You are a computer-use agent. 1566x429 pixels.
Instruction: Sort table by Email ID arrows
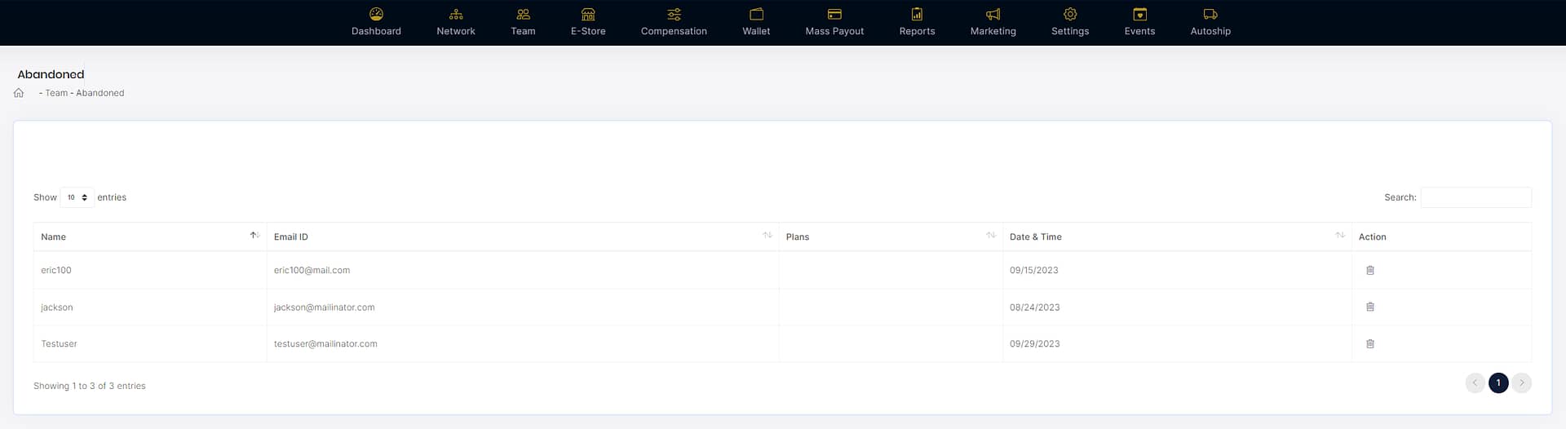click(768, 235)
